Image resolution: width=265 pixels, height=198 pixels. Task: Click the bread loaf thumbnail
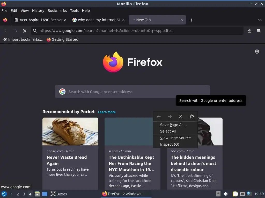coord(70,131)
